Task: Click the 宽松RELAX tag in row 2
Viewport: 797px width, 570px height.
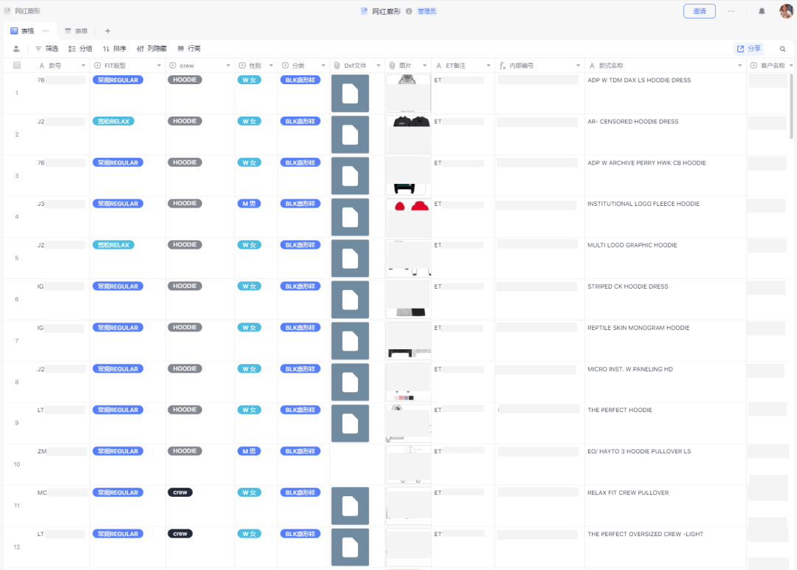Action: [114, 122]
